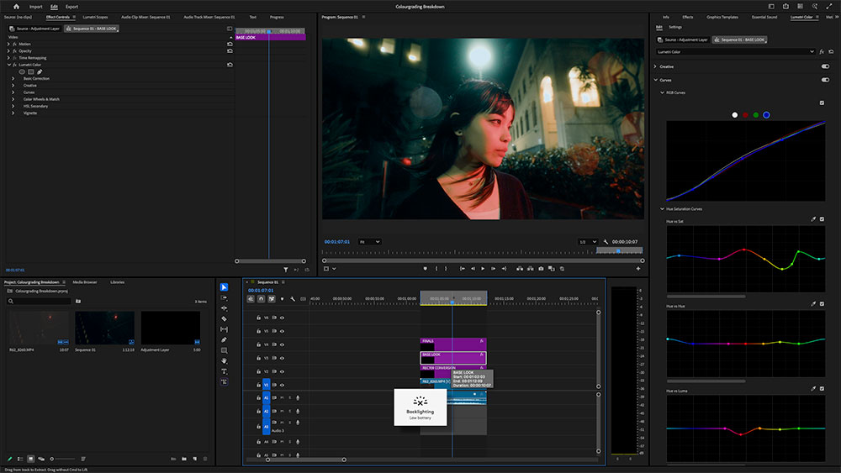Create a 4-point polygon mask for Lumetri Color

(30, 71)
